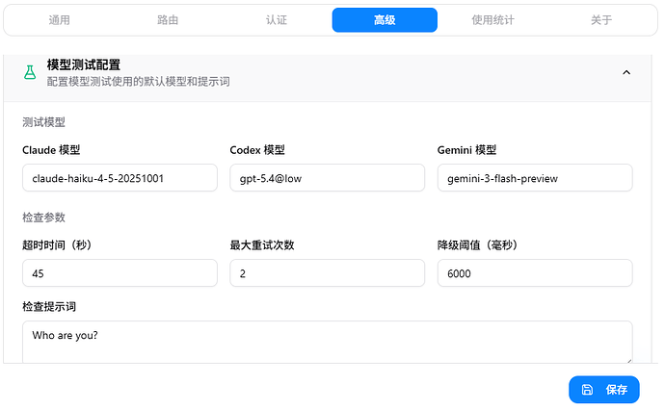Click the floppy disk icon on 保存
Screen dimensions: 665x411
coord(587,390)
